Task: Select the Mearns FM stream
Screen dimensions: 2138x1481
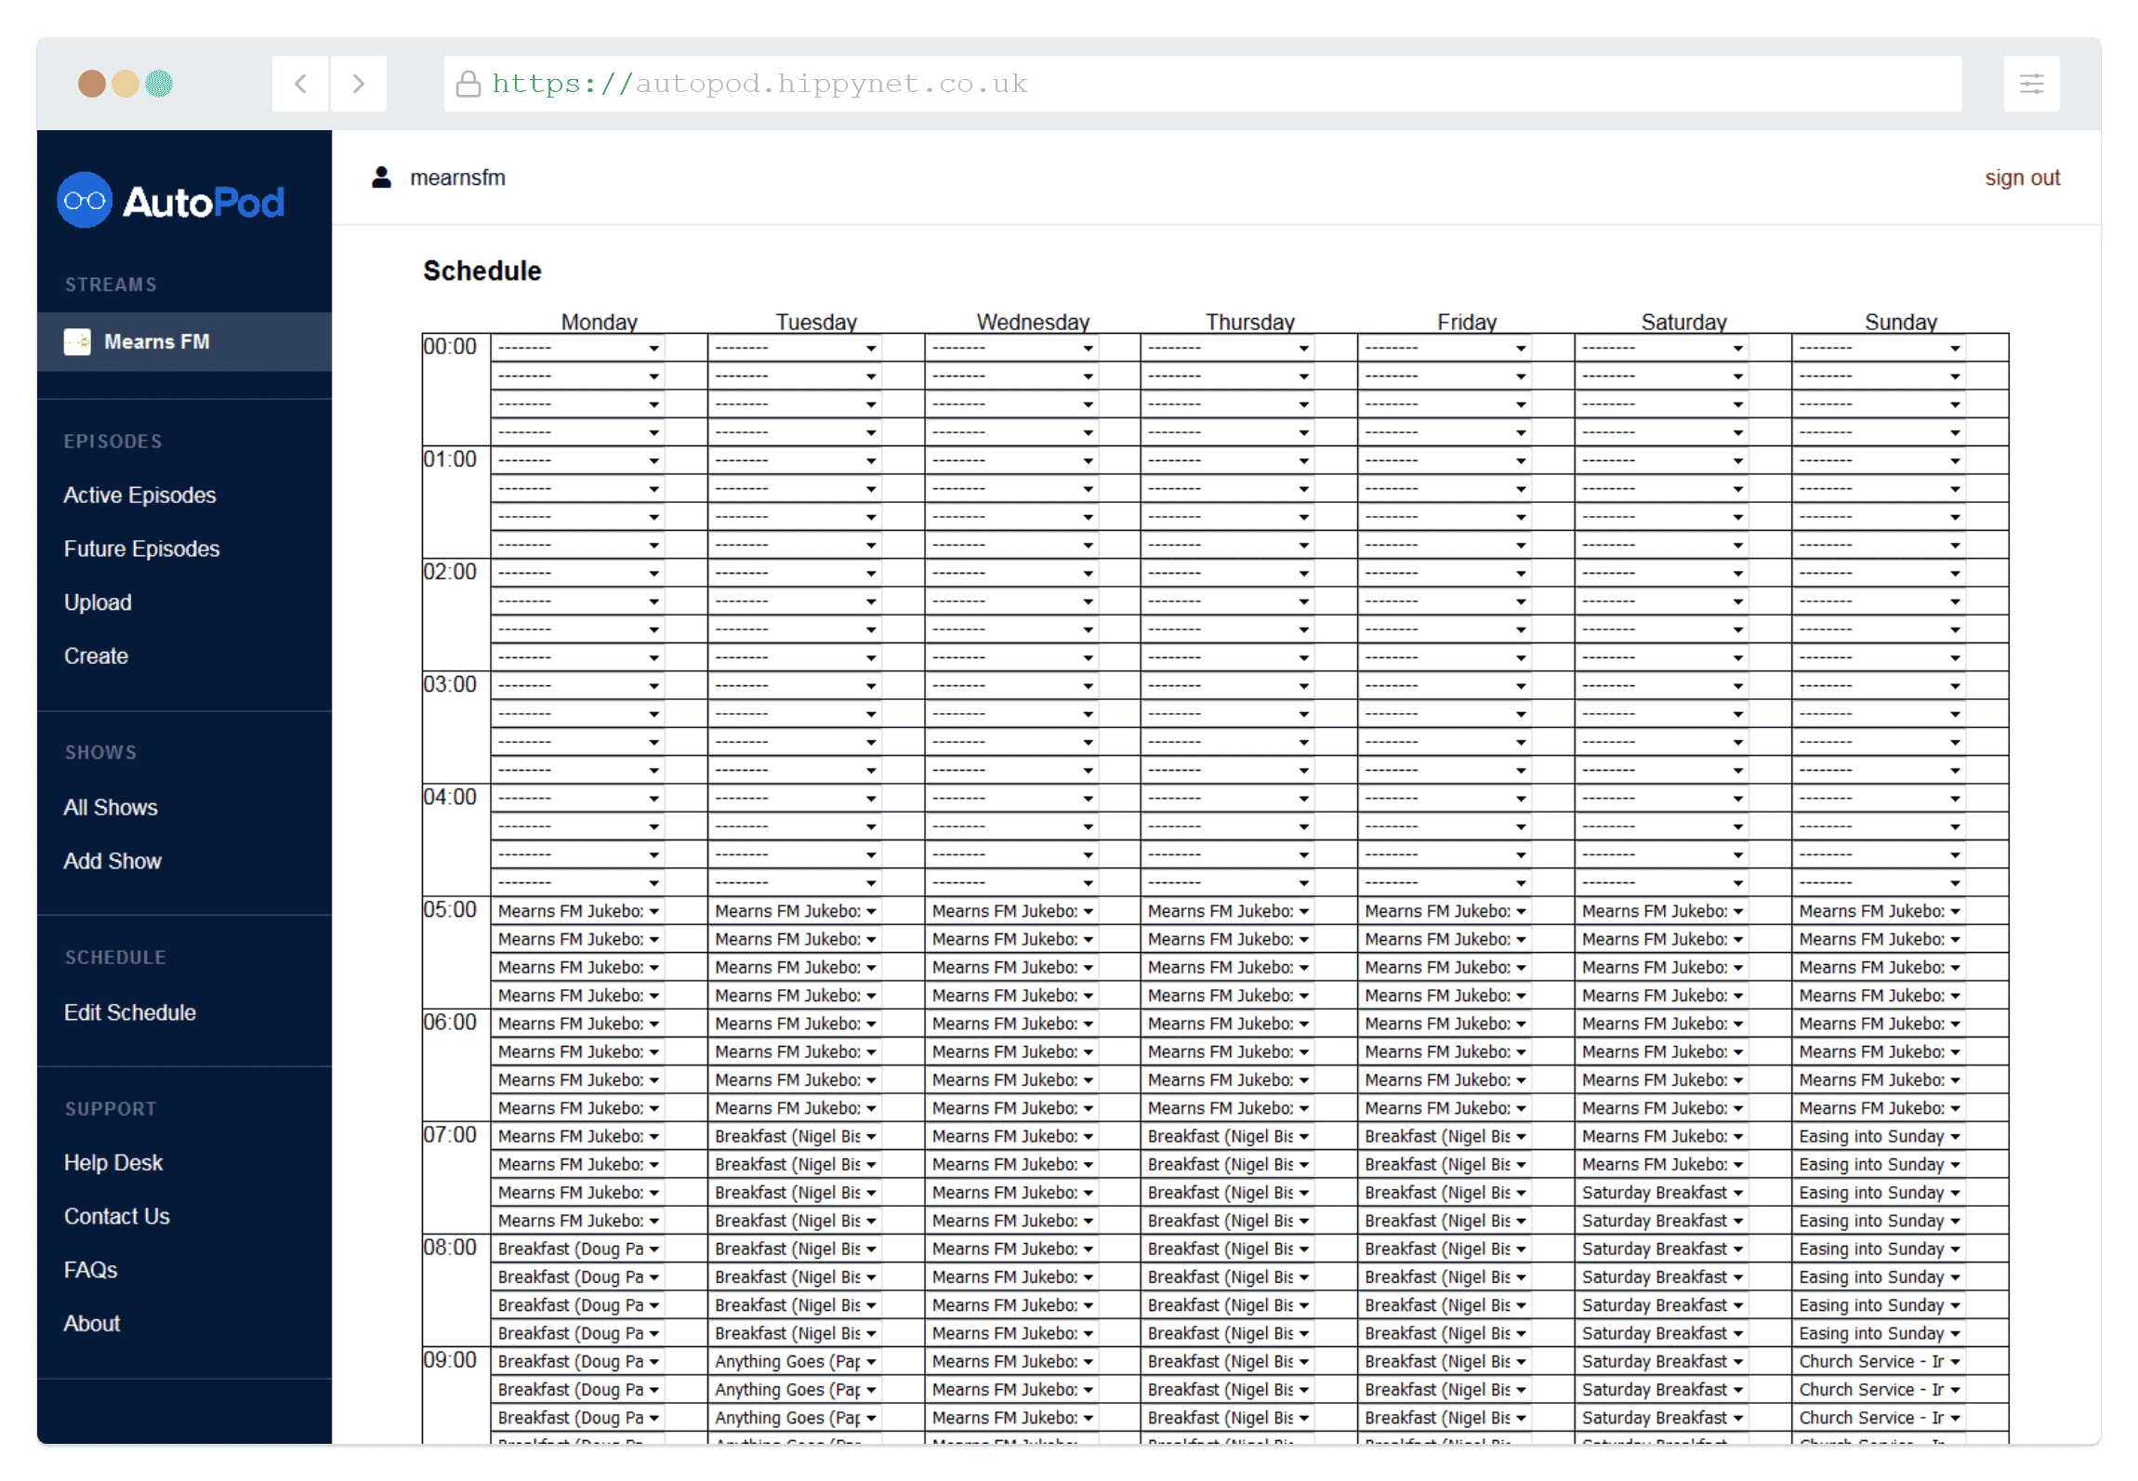Action: point(184,341)
